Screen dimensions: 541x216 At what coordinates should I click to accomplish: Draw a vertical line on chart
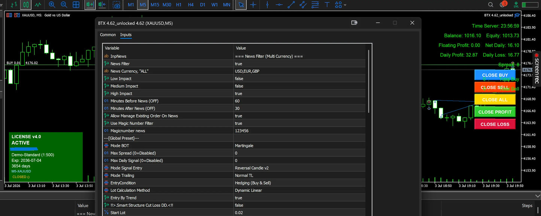coord(267,5)
